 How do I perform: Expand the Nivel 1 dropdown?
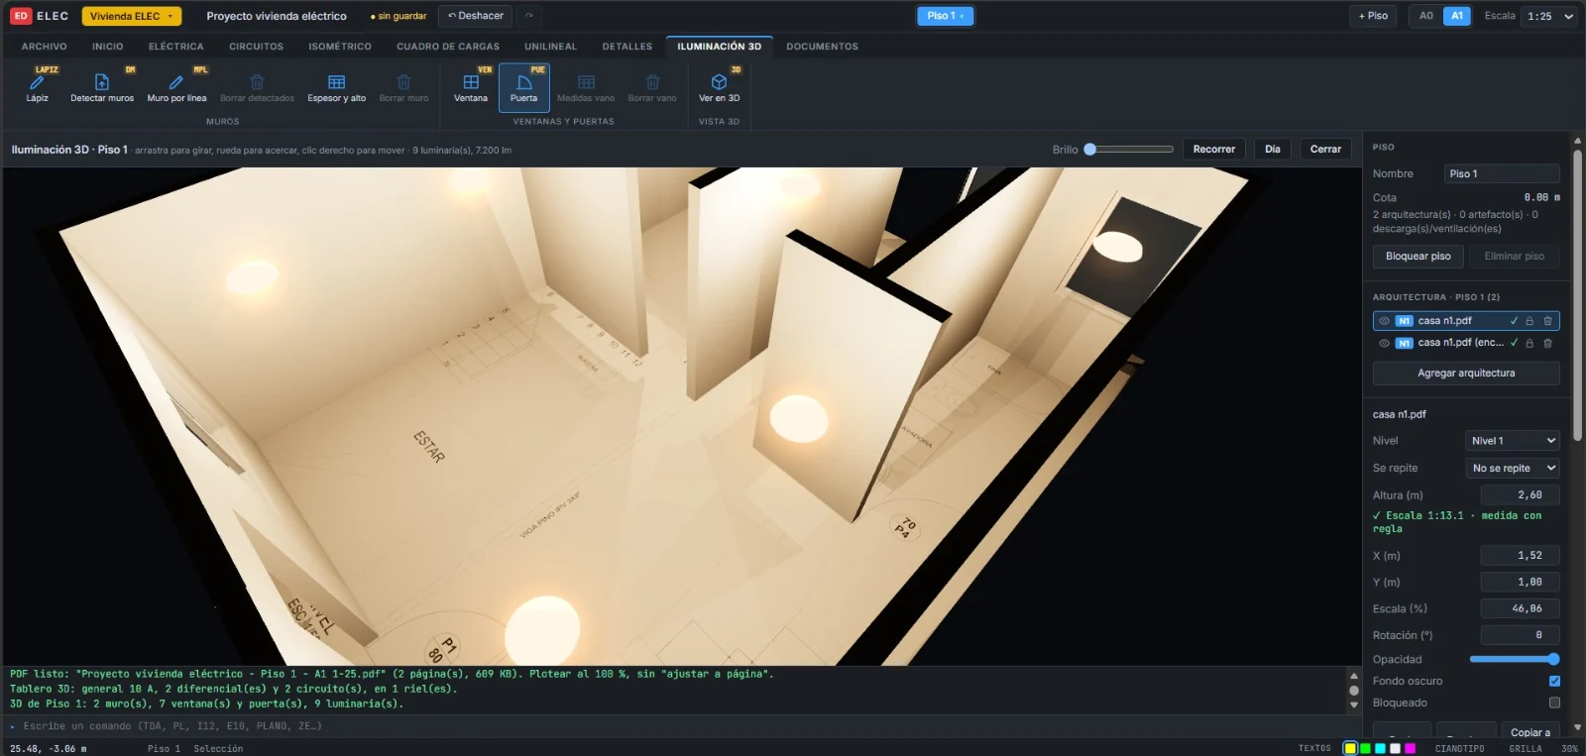(1513, 441)
